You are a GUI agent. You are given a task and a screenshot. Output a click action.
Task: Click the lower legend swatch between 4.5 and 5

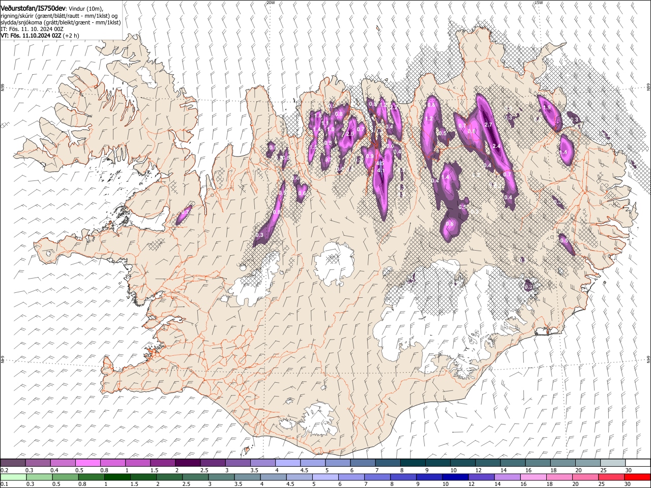pyautogui.click(x=299, y=477)
